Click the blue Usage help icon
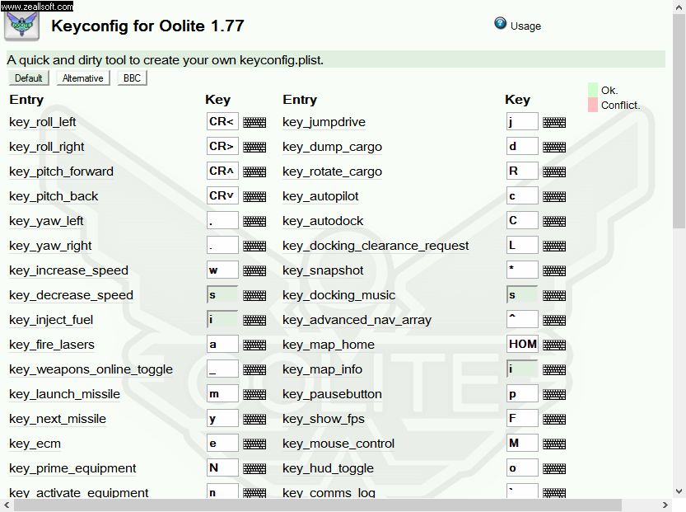Viewport: 686px width, 512px height. [x=500, y=24]
